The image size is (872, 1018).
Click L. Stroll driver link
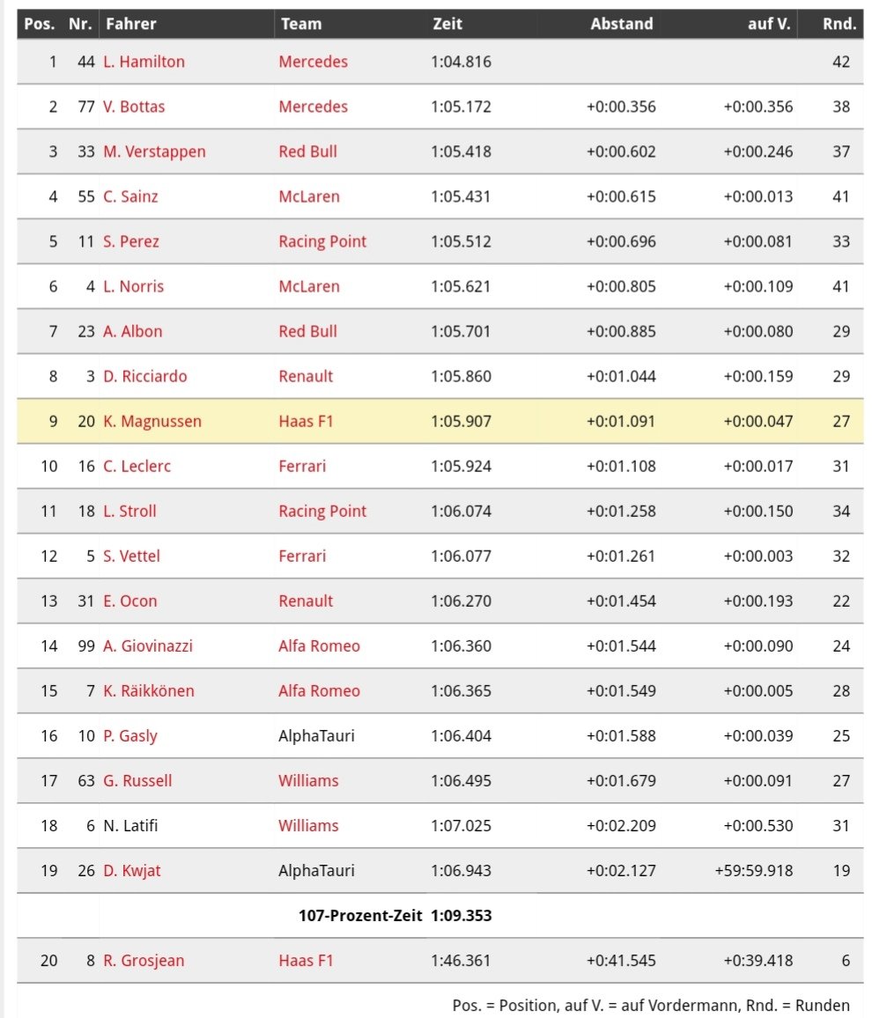click(129, 511)
